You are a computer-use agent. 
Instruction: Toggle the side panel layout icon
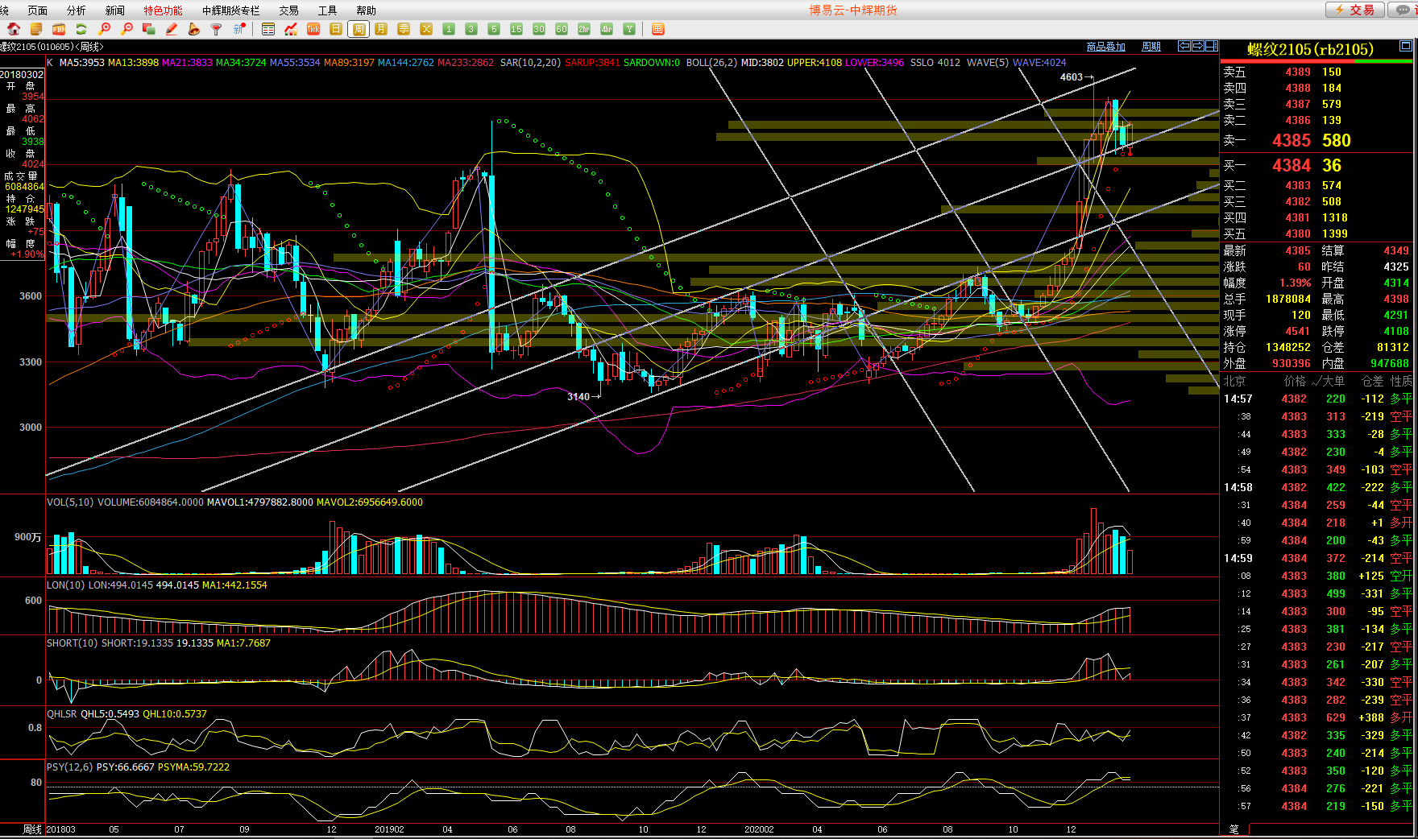pyautogui.click(x=1212, y=46)
